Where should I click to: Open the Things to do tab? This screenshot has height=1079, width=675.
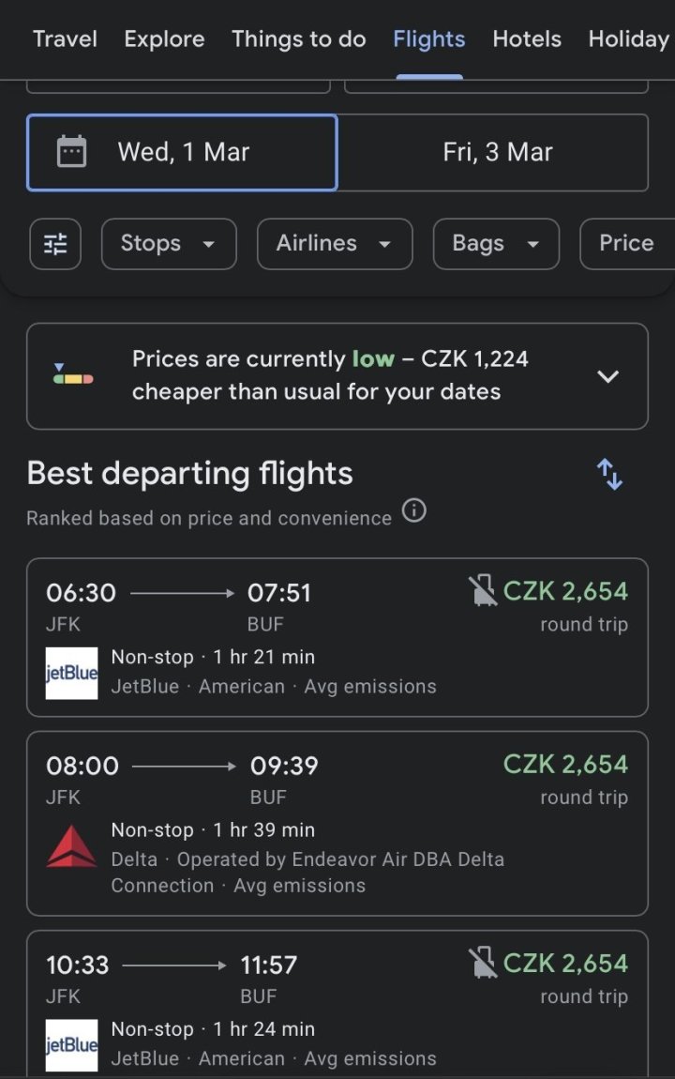point(299,39)
